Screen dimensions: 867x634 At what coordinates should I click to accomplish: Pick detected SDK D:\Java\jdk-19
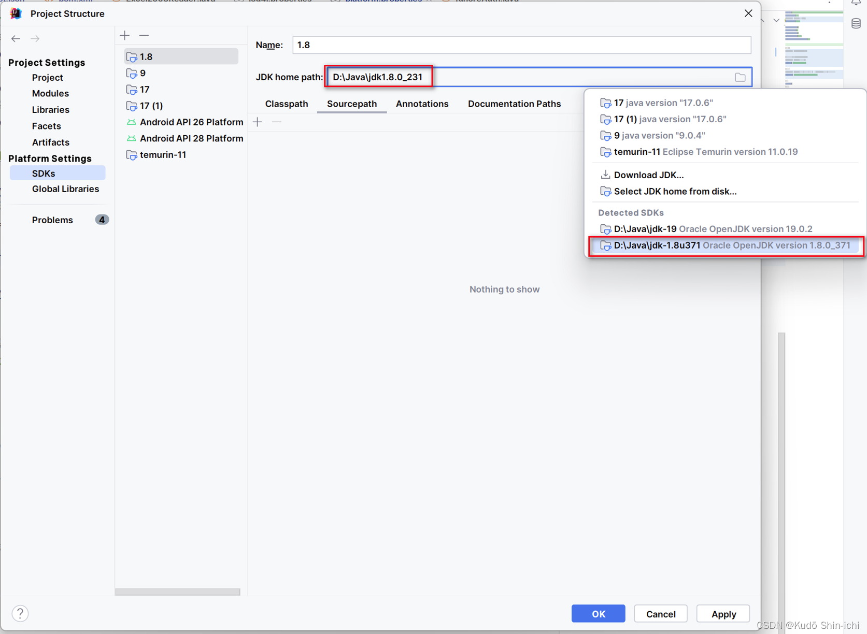tap(726, 229)
